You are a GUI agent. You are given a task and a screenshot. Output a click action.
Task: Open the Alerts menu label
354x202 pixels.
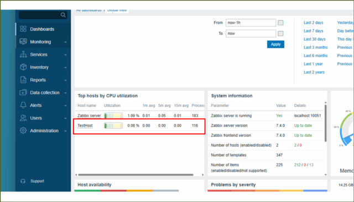pos(35,105)
